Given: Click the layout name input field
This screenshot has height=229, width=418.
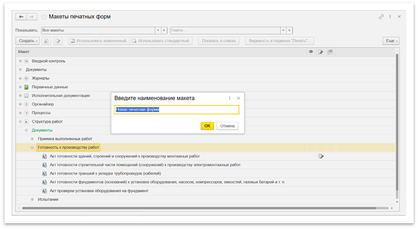Looking at the screenshot, I should tap(176, 110).
